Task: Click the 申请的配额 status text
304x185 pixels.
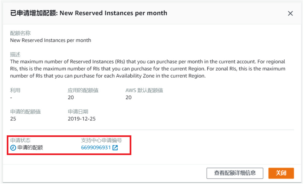Action: pyautogui.click(x=30, y=148)
